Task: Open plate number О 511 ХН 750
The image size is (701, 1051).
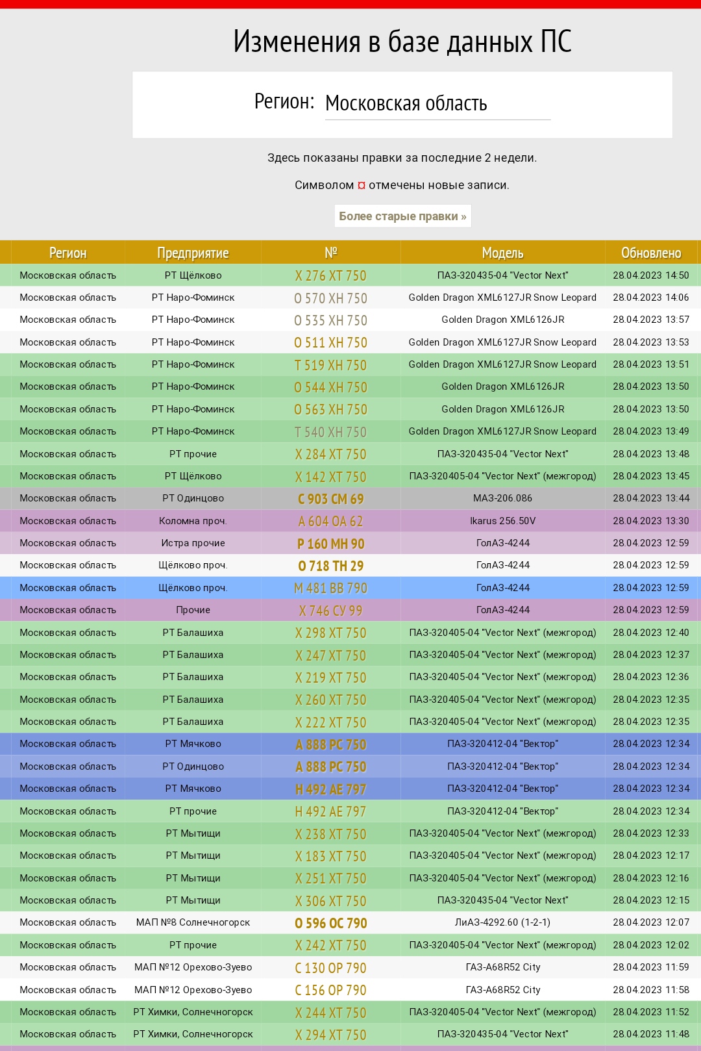Action: [x=331, y=342]
